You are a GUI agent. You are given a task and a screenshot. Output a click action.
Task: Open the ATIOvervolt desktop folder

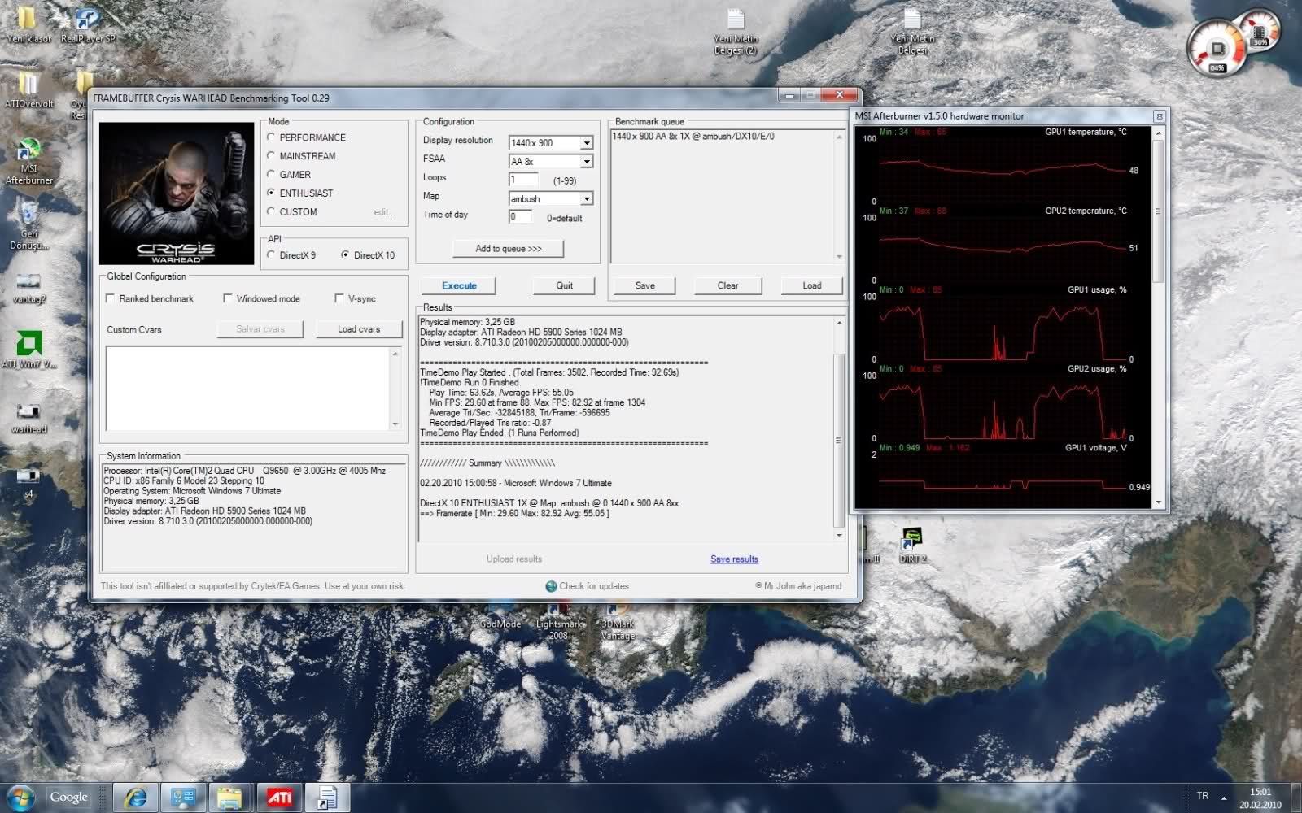coord(29,89)
